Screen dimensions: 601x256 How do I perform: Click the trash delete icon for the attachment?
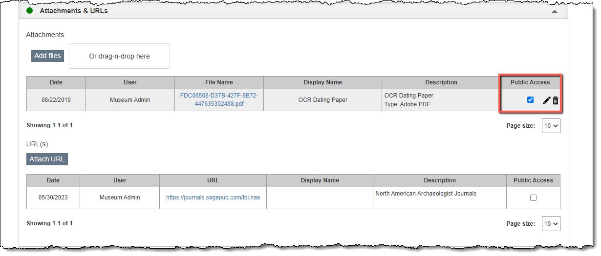tap(556, 100)
